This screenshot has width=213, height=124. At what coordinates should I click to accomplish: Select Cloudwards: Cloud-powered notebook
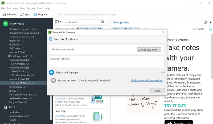point(26,33)
